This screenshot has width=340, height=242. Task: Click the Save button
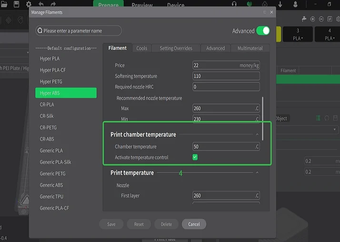(x=111, y=224)
